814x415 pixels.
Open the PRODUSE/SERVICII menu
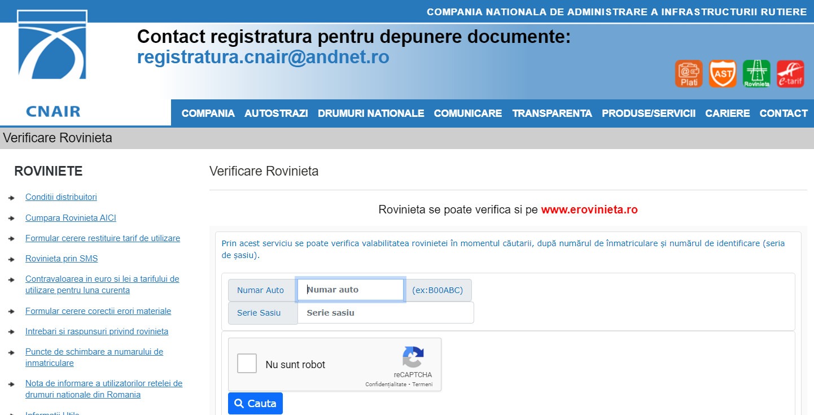click(x=649, y=113)
